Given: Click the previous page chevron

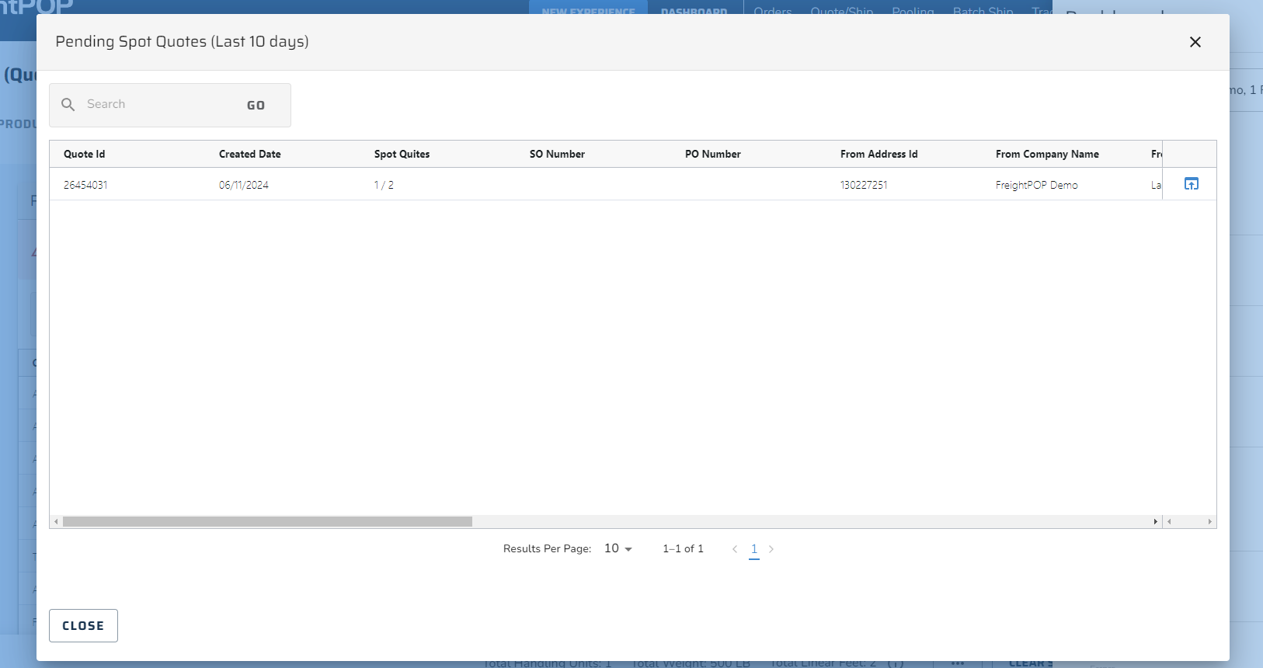Looking at the screenshot, I should pyautogui.click(x=735, y=549).
